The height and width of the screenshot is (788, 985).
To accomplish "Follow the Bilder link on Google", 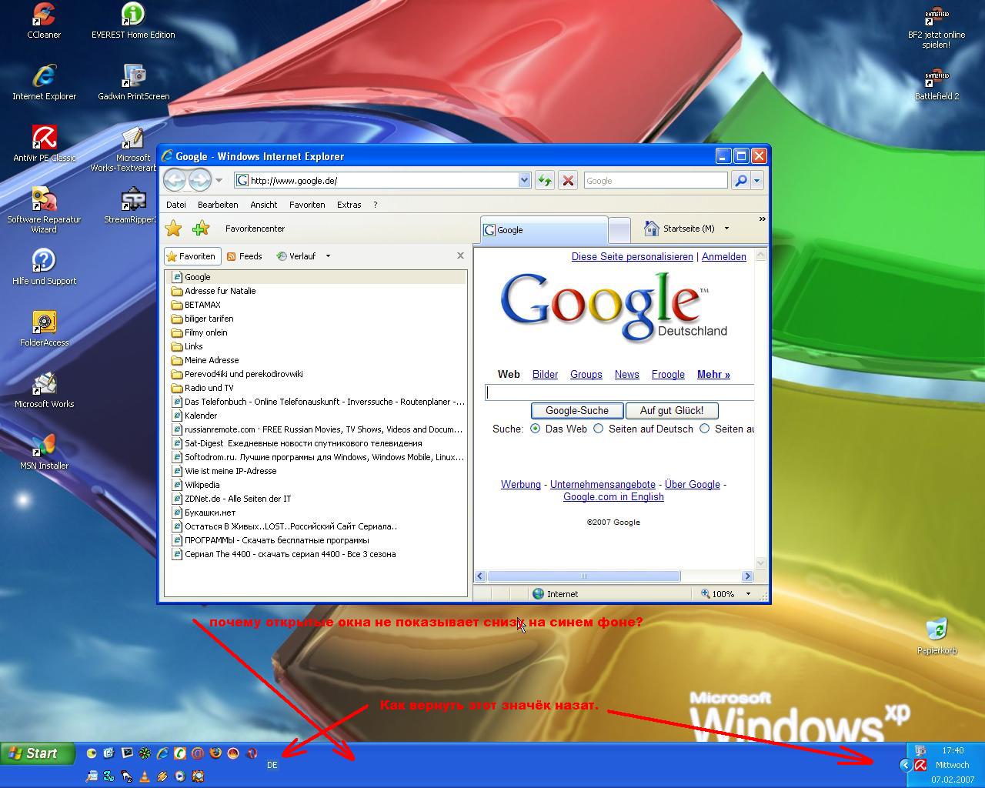I will pyautogui.click(x=545, y=374).
